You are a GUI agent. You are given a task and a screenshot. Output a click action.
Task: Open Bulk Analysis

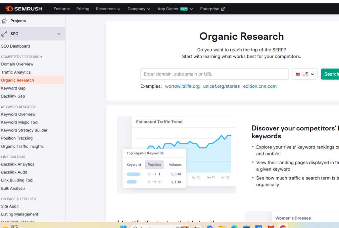point(13,188)
